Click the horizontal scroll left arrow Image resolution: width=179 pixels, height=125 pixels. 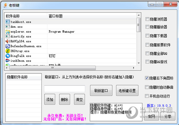7,68
